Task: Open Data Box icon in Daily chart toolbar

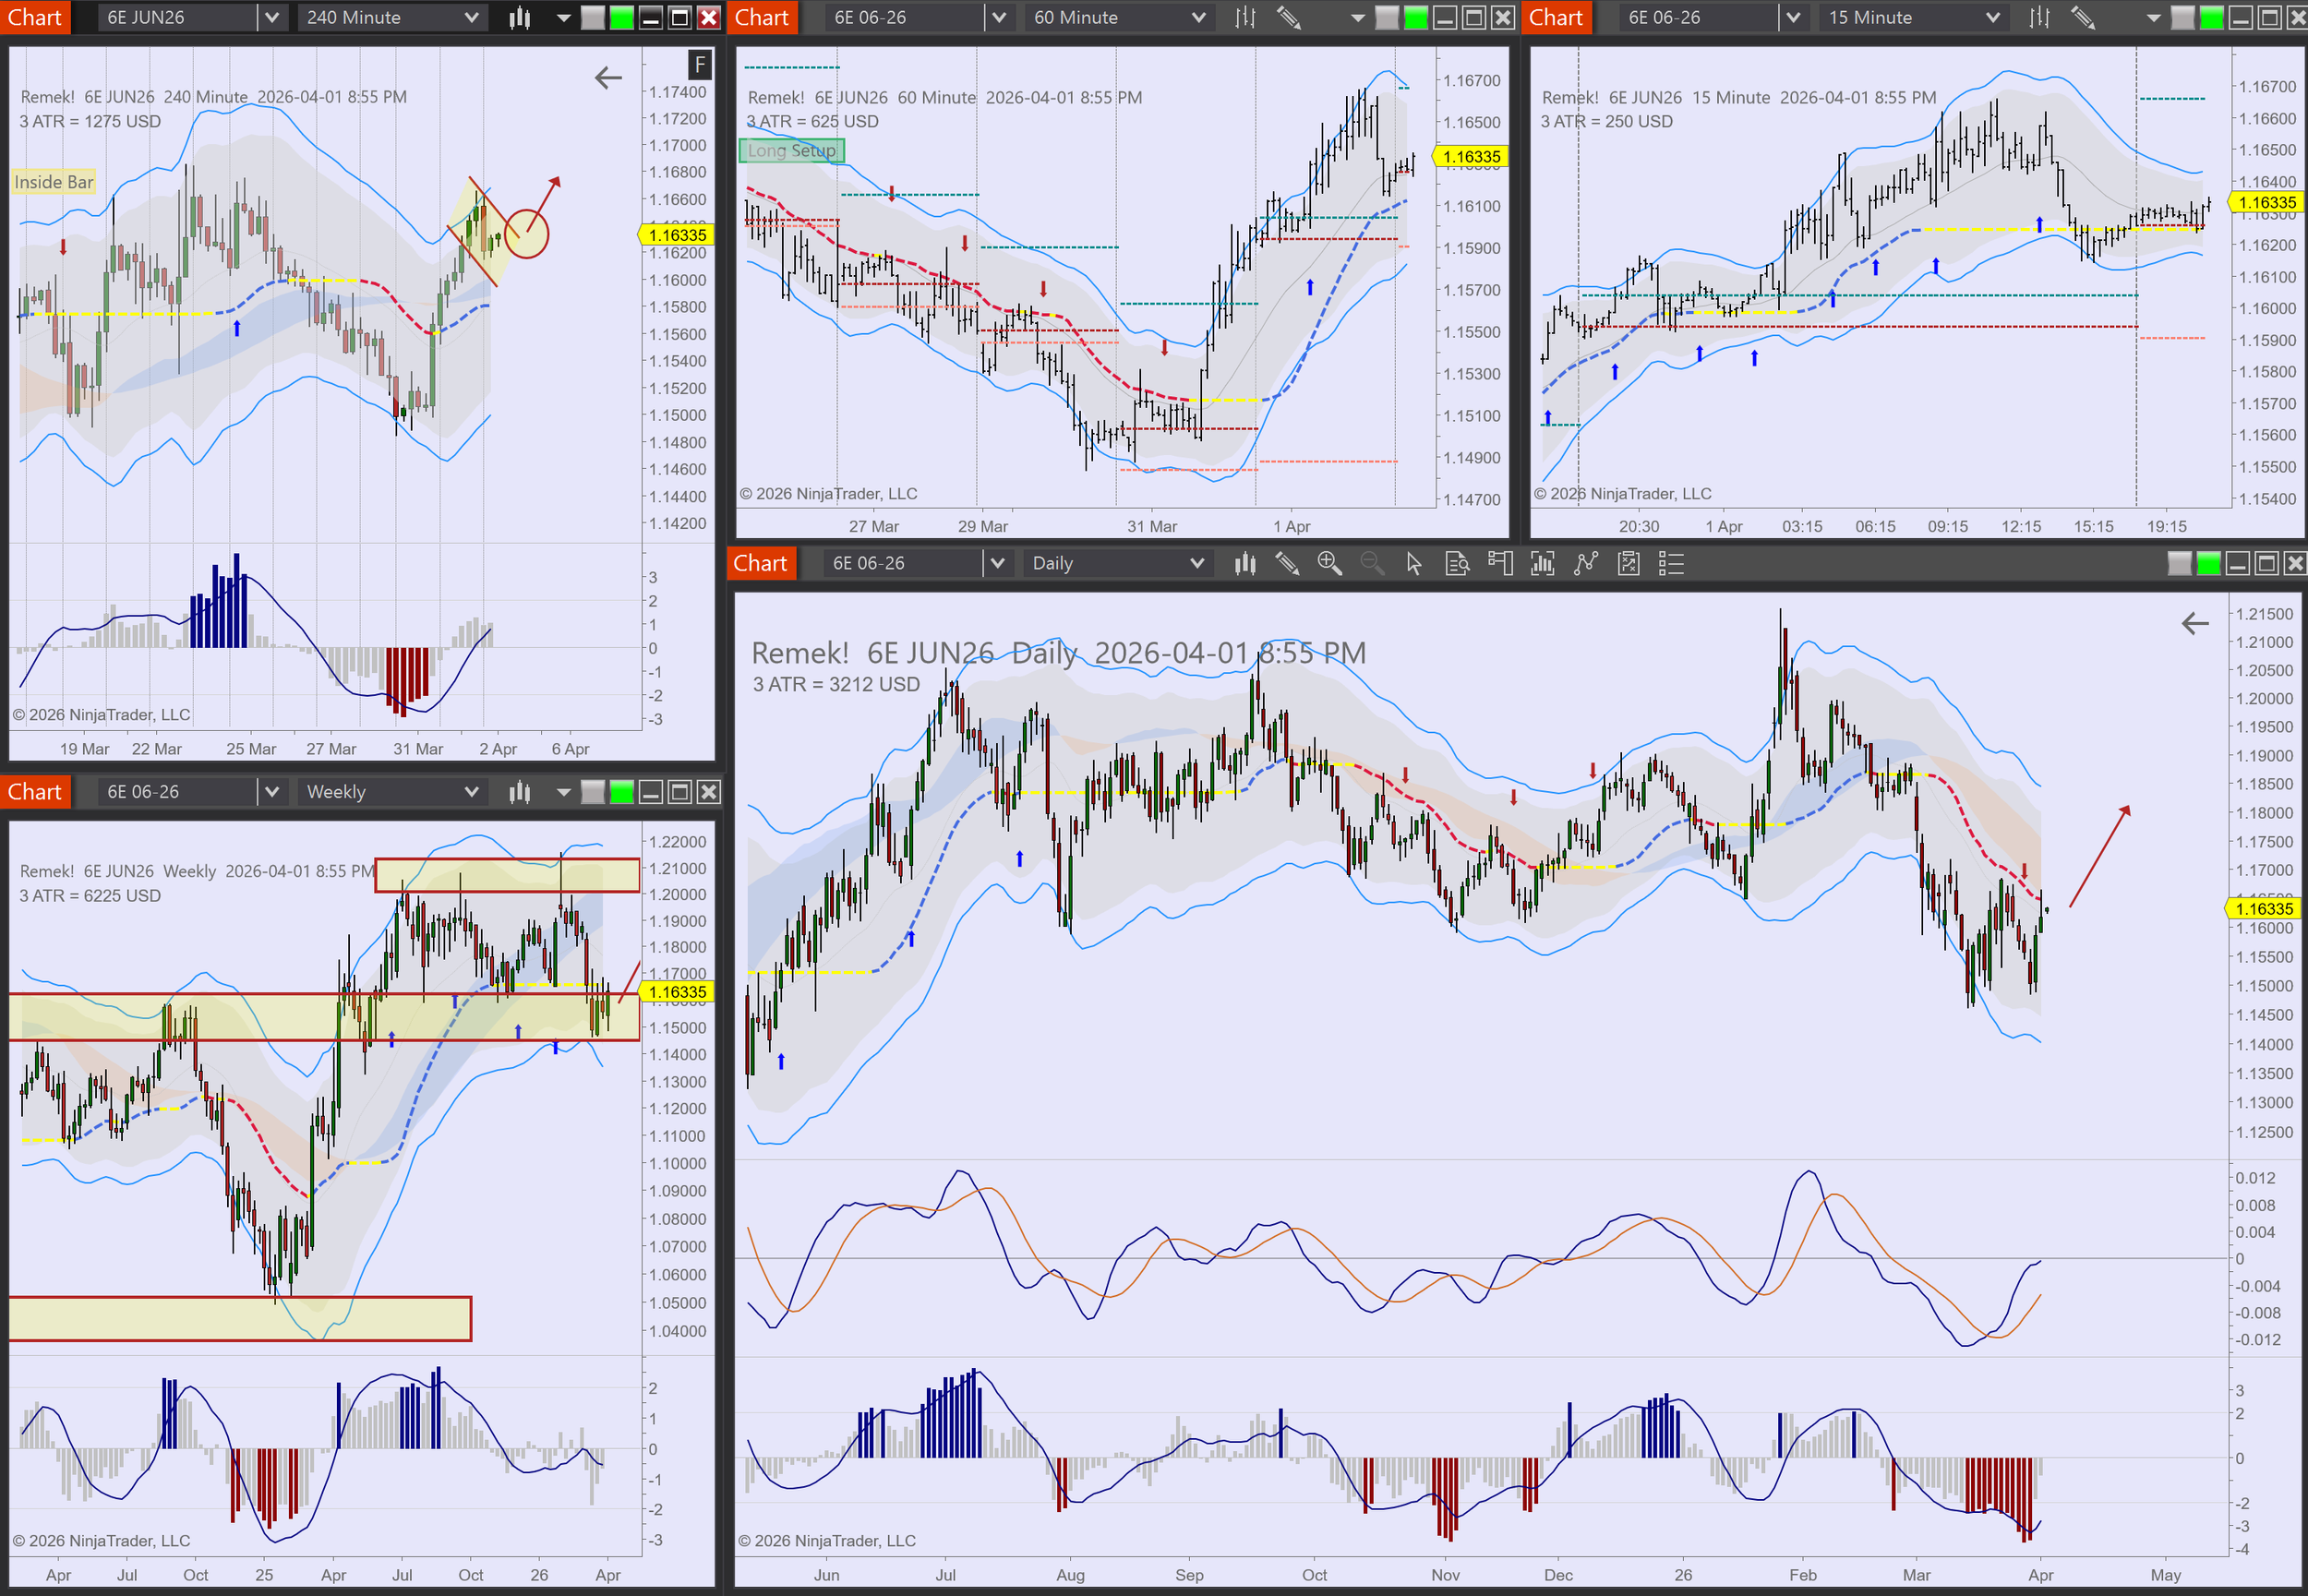Action: click(1457, 564)
